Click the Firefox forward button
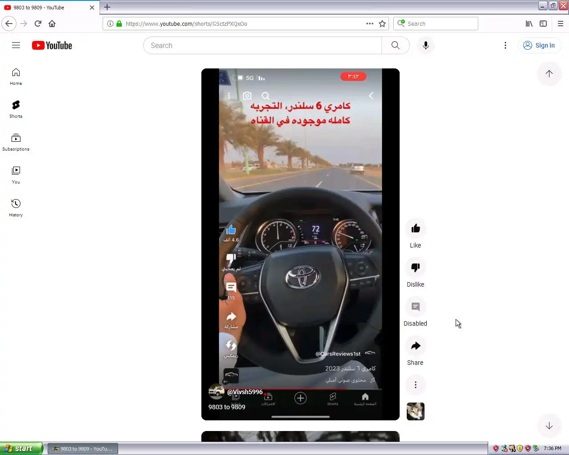The width and height of the screenshot is (569, 455). [24, 24]
